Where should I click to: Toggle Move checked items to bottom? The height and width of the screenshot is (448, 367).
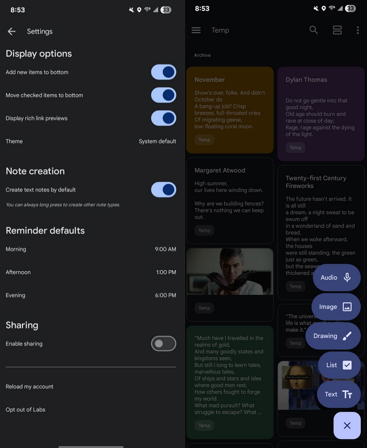pos(163,95)
